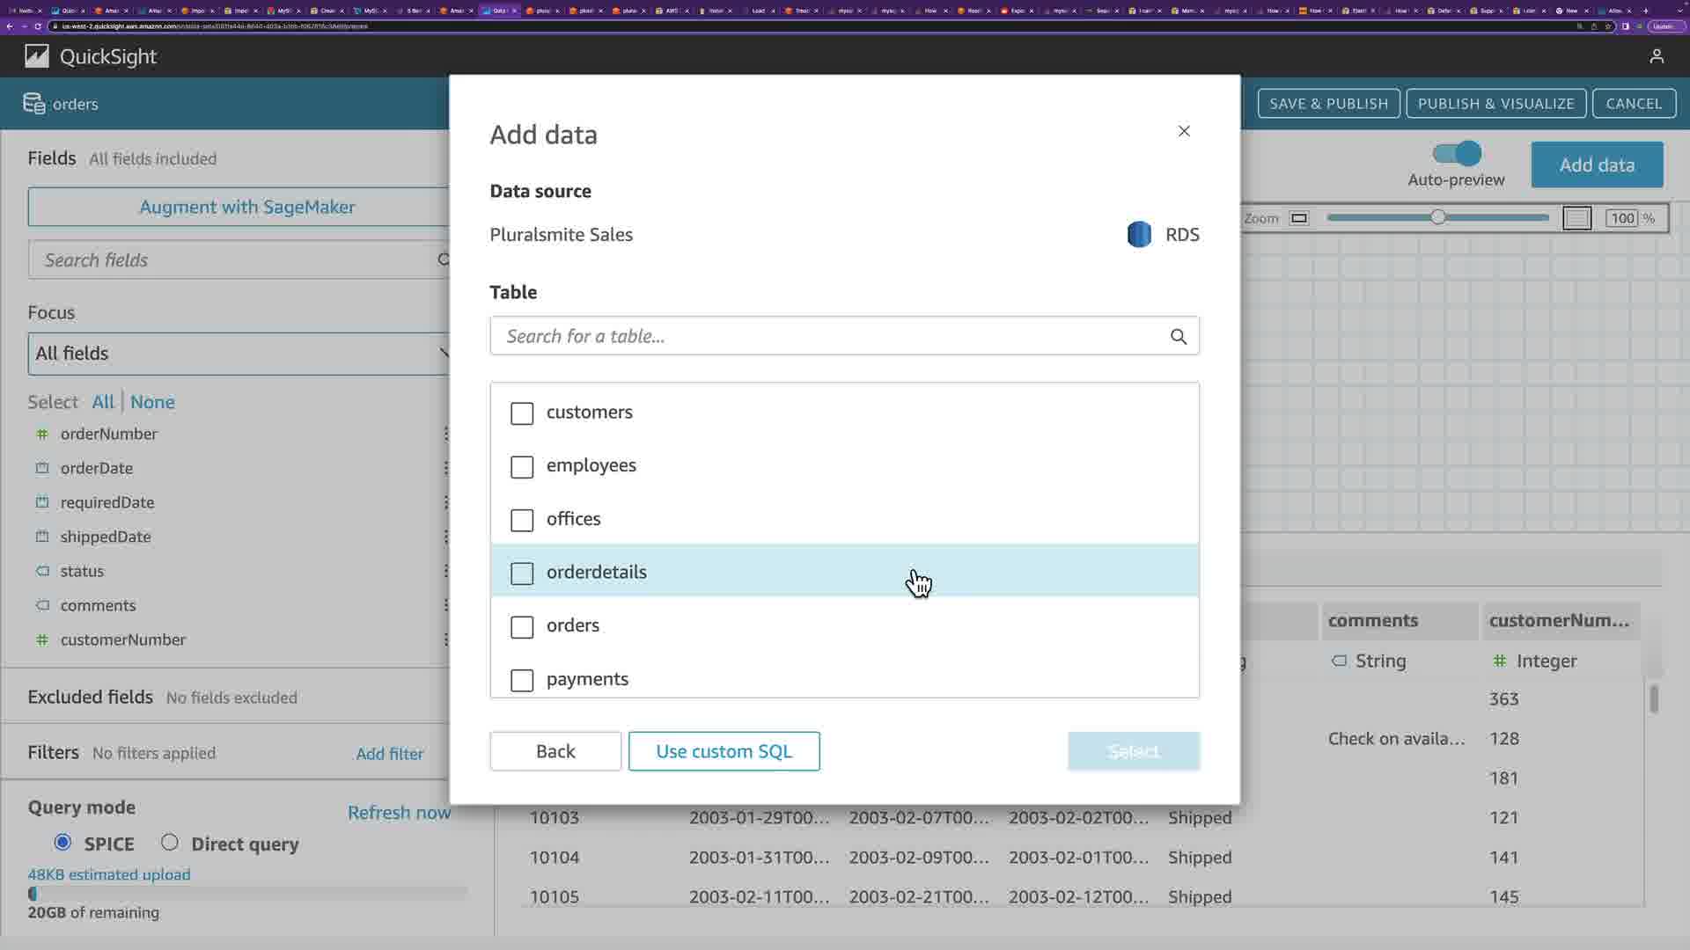This screenshot has width=1690, height=950.
Task: Toggle the Auto-preview switch
Action: [1457, 154]
